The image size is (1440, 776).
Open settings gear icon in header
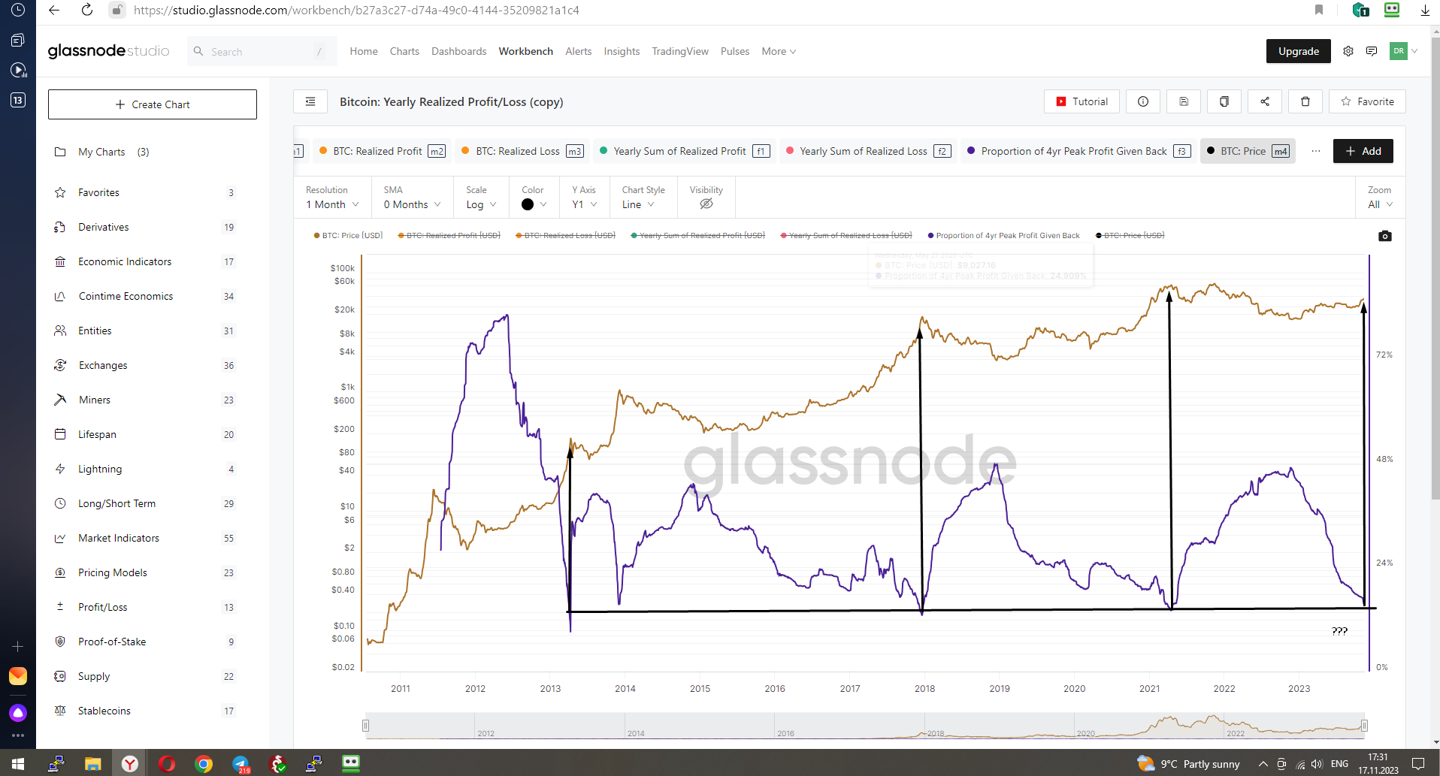(x=1348, y=51)
